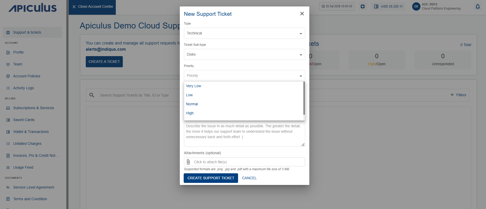Viewport: 486px width, 209px height.
Task: Open Subscriptions & Services
Action: pyautogui.click(x=34, y=108)
